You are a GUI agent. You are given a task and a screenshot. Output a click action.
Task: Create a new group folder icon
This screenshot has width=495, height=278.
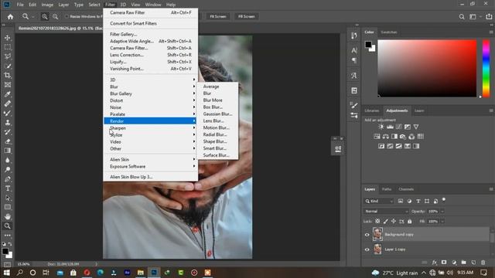click(463, 263)
